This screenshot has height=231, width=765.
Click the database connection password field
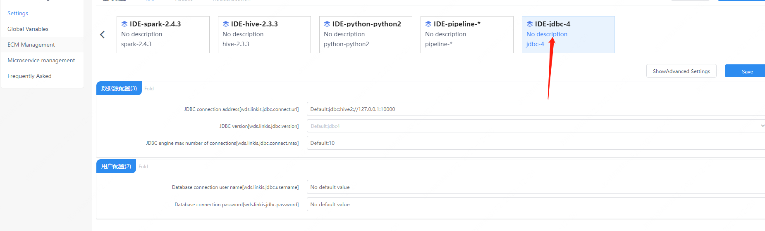point(535,205)
